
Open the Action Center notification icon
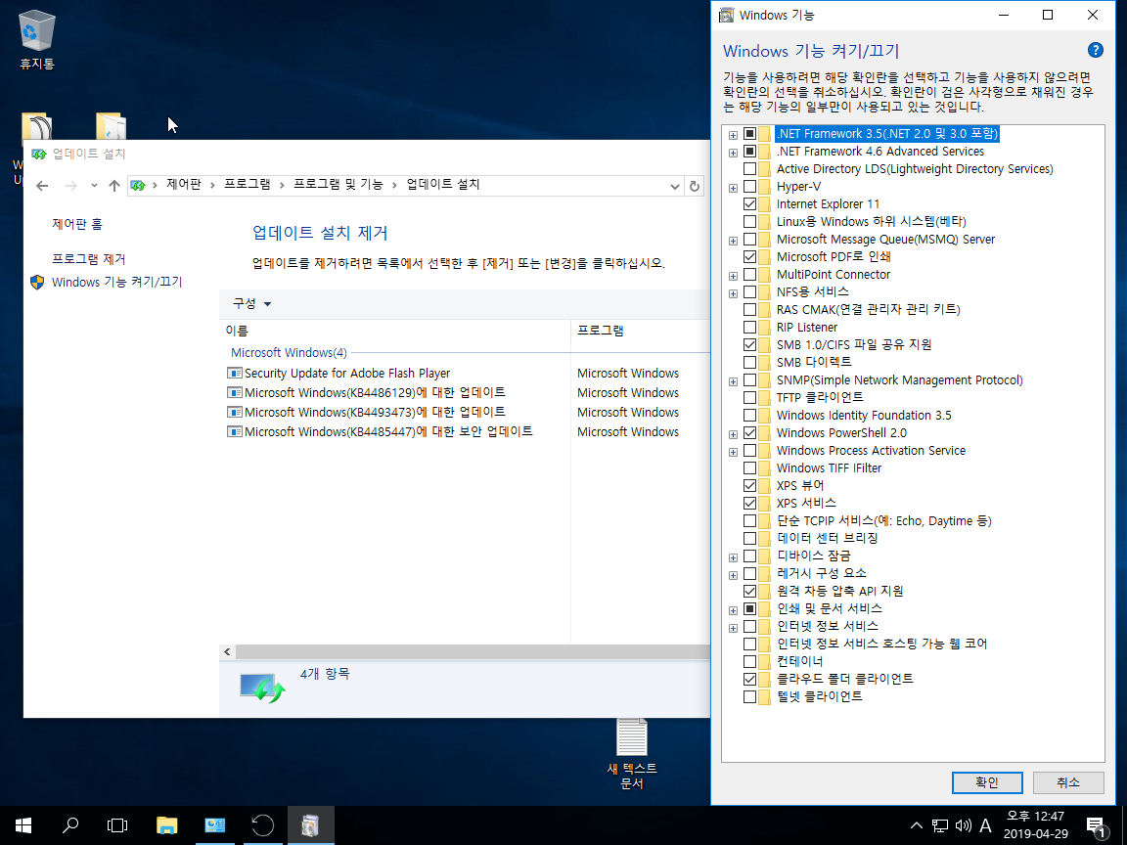click(x=1096, y=825)
